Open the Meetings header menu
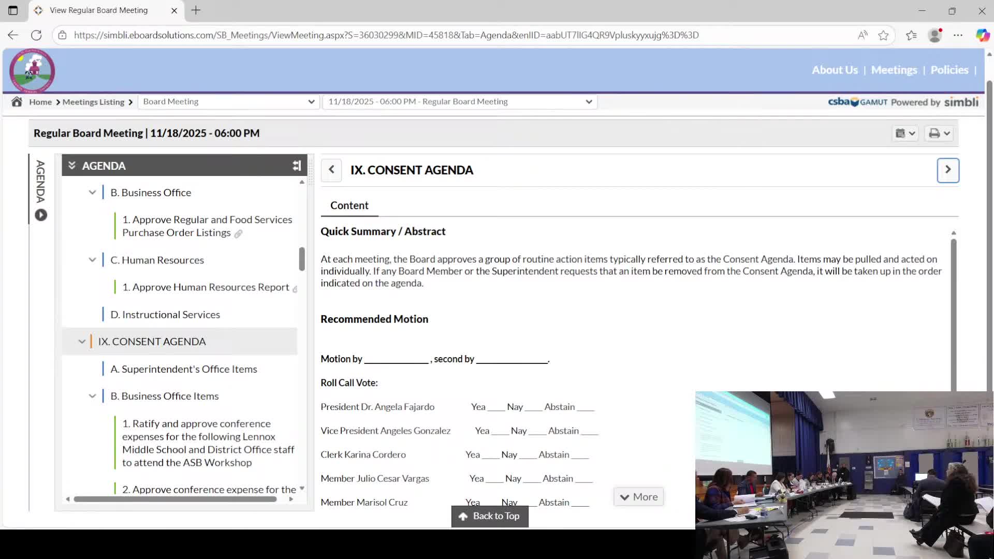 point(894,70)
